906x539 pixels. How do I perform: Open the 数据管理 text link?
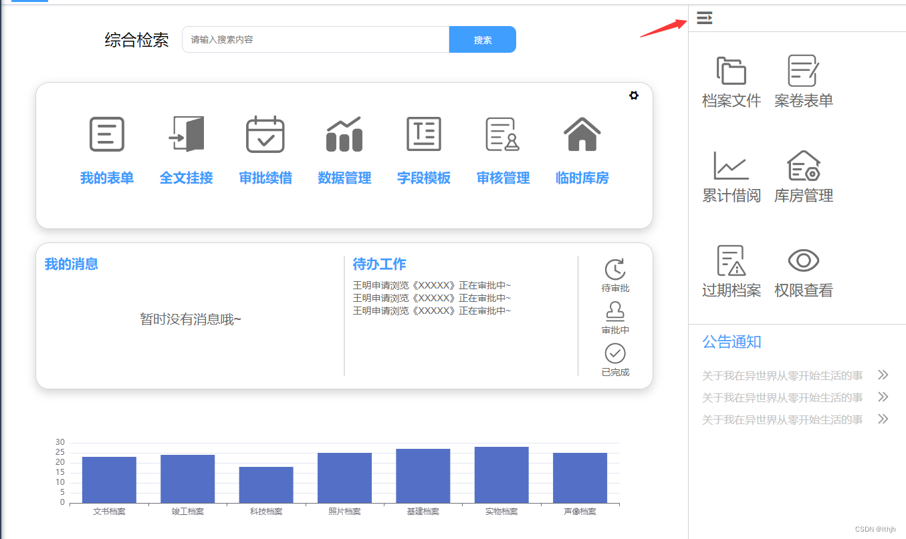click(344, 178)
